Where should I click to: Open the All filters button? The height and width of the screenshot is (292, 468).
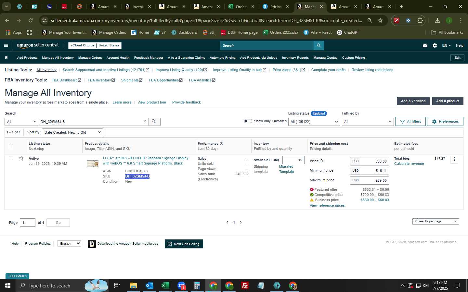pyautogui.click(x=410, y=121)
